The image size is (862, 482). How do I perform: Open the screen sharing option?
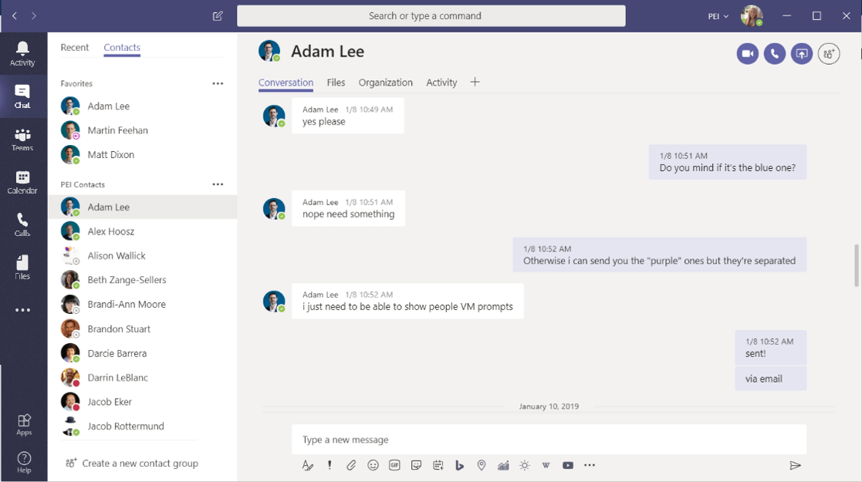801,54
